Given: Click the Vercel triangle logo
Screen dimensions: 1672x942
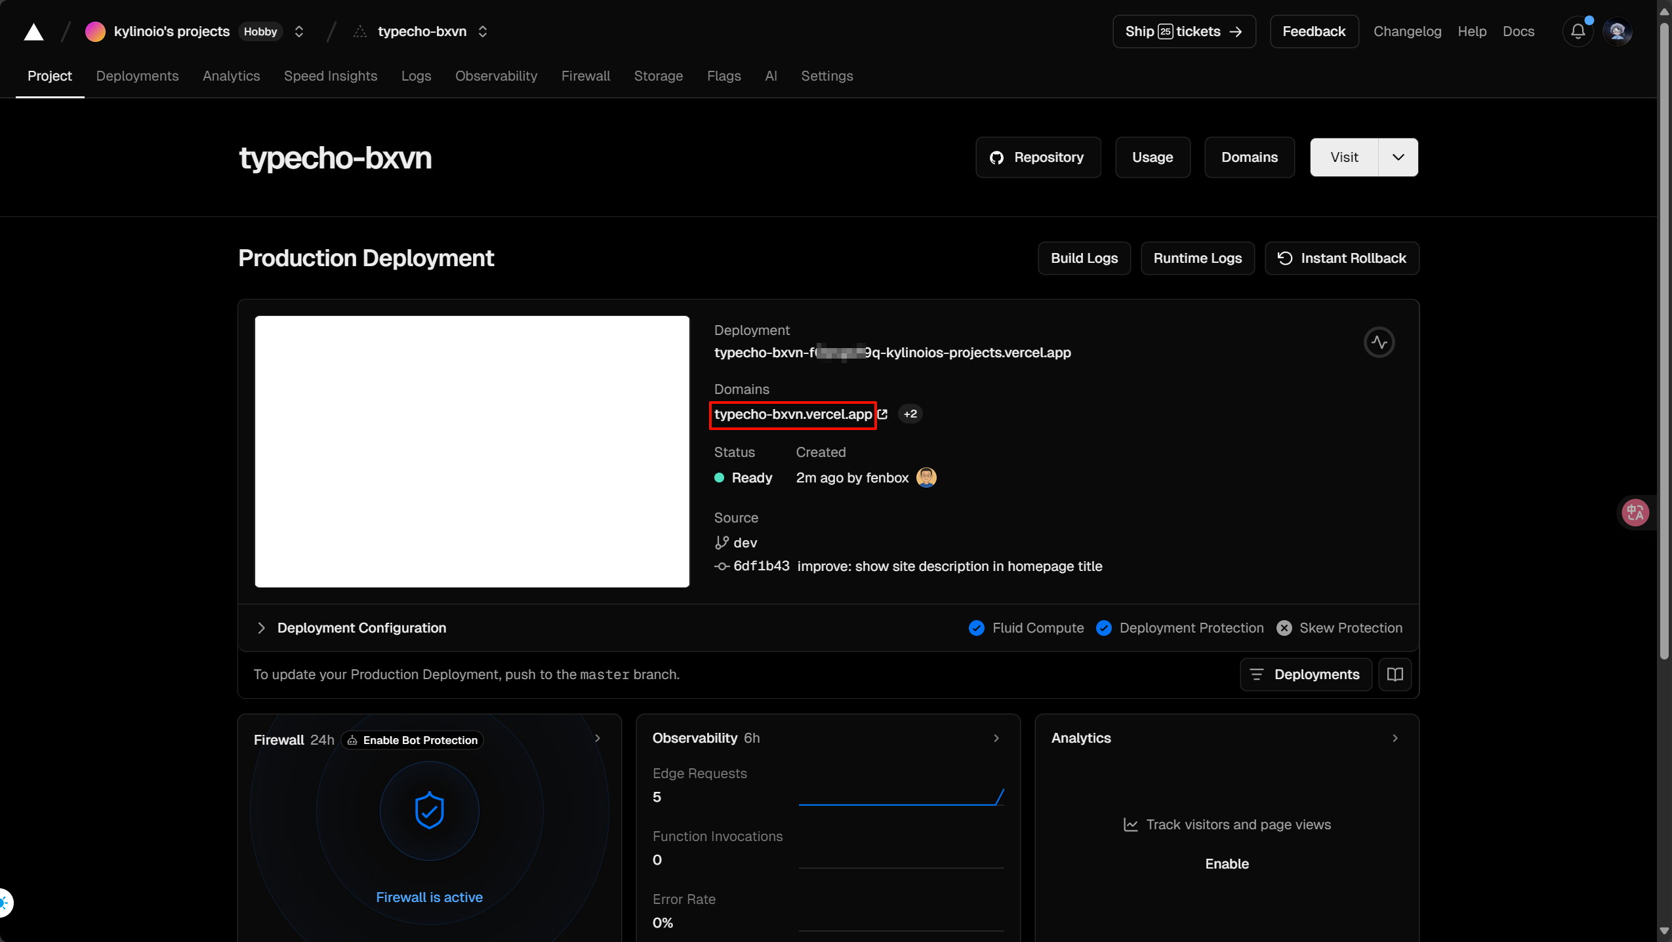Looking at the screenshot, I should tap(33, 31).
